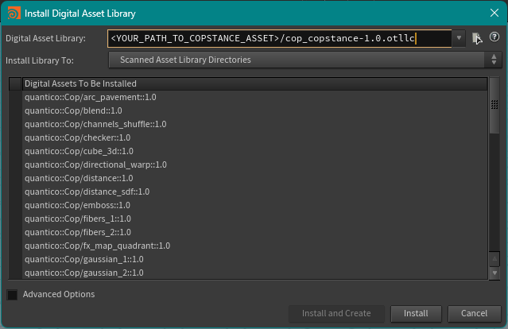Screen dimensions: 508x329
Task: Select the quantico::Cop/gaussian_2::1.0 entry
Action: pos(83,273)
